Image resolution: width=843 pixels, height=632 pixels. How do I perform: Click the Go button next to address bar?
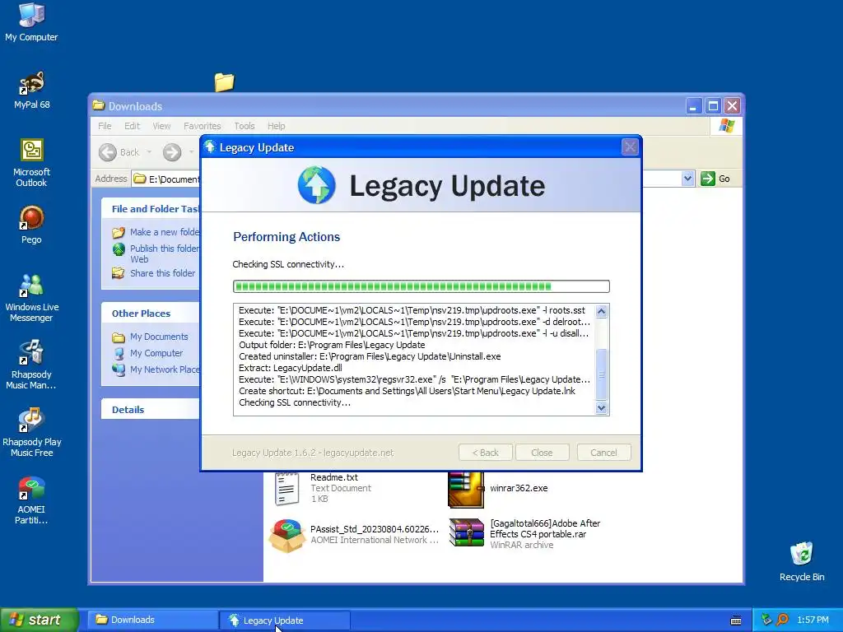[715, 179]
